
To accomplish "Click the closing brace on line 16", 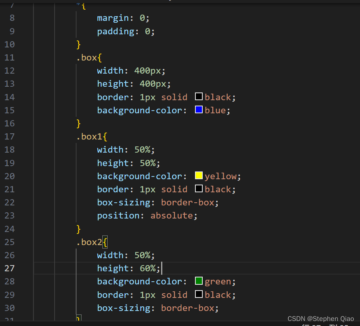I will [78, 124].
